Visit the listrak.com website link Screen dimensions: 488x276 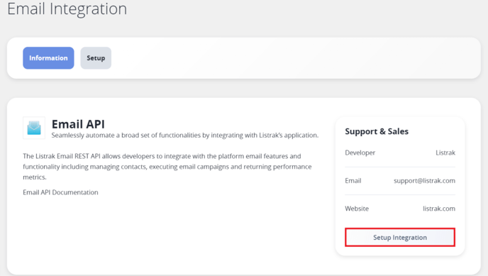(x=439, y=209)
